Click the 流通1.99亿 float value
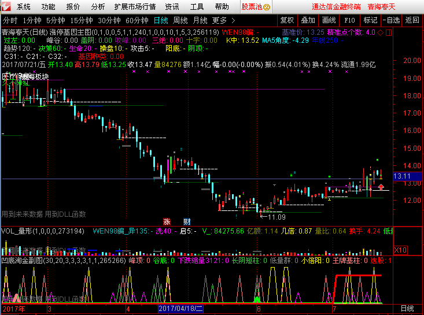This screenshot has height=315, width=424. 358,65
